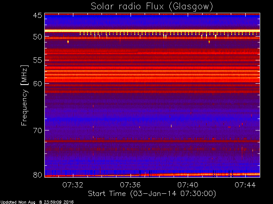Click the bright yellow band near 49 MHz

152,31
